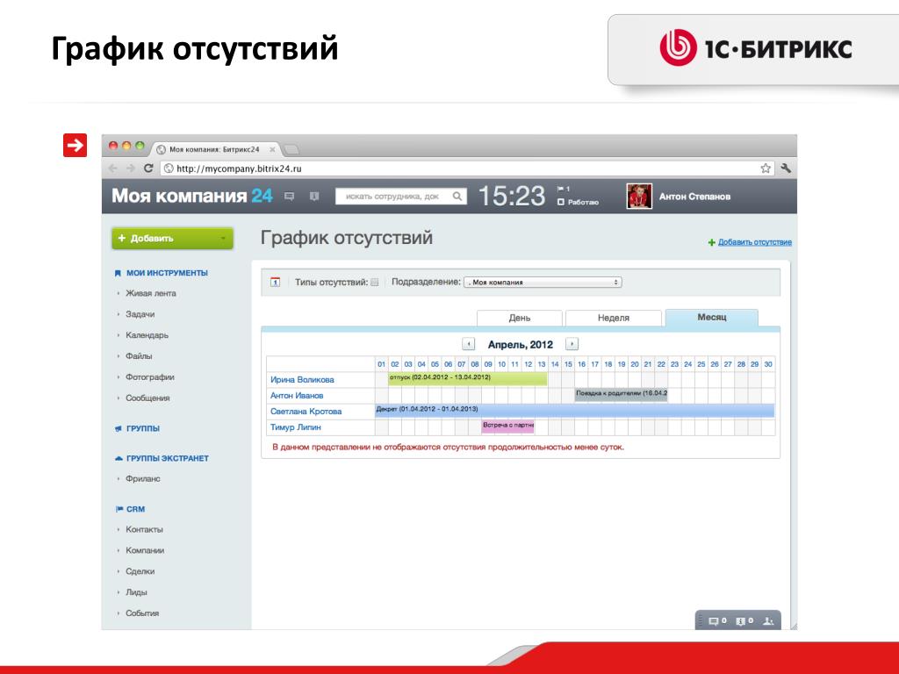Open browser wrench settings menu
Image resolution: width=899 pixels, height=674 pixels.
pyautogui.click(x=786, y=168)
